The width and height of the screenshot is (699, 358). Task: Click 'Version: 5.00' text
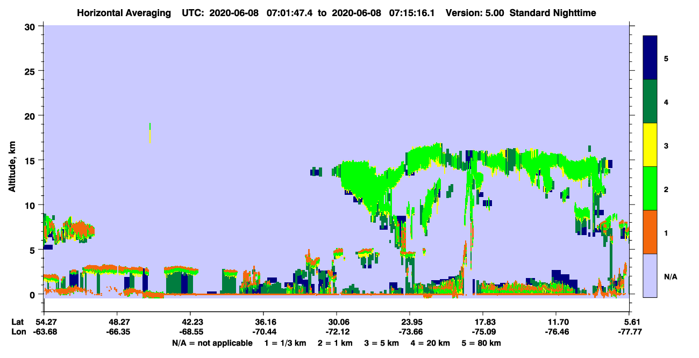(x=475, y=13)
